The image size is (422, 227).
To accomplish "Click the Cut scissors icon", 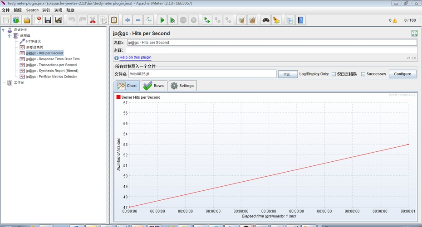I will pos(93,20).
